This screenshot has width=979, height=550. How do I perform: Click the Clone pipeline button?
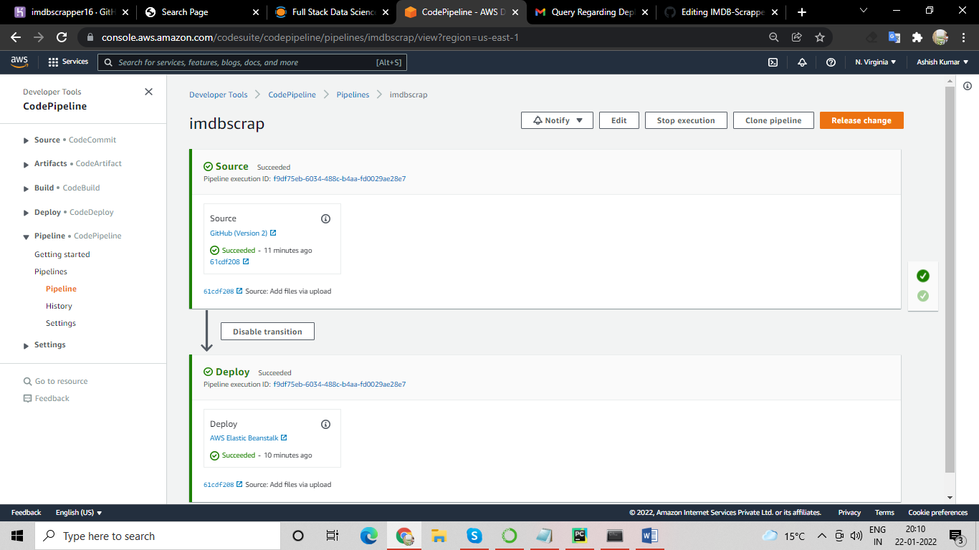pyautogui.click(x=773, y=120)
